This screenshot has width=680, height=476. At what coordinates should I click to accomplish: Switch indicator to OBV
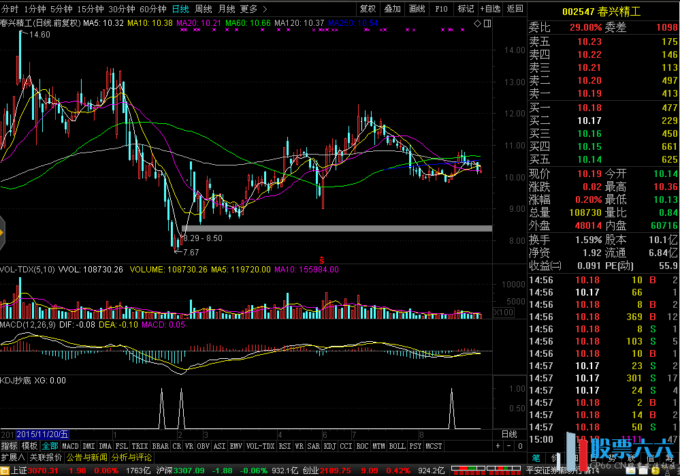[x=204, y=446]
